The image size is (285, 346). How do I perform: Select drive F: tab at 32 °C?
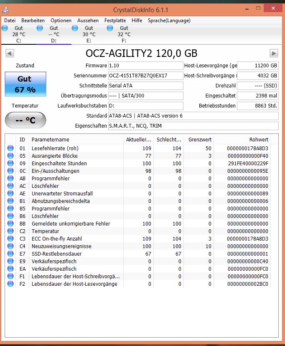pos(124,34)
